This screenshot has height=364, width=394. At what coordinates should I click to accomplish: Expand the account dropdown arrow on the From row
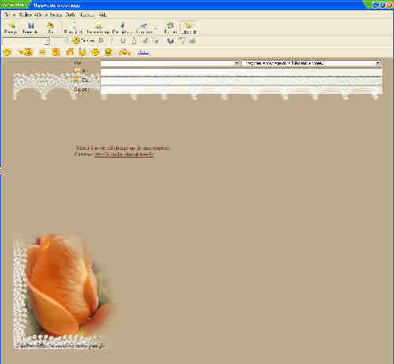click(377, 63)
